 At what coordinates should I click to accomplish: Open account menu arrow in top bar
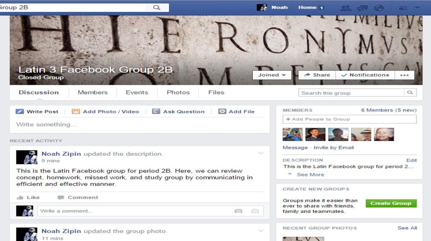pos(417,8)
